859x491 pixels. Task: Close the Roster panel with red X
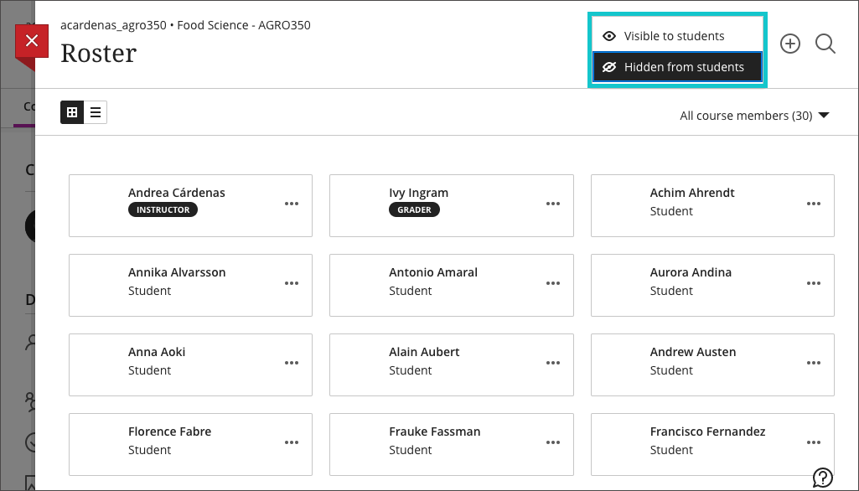pyautogui.click(x=32, y=41)
